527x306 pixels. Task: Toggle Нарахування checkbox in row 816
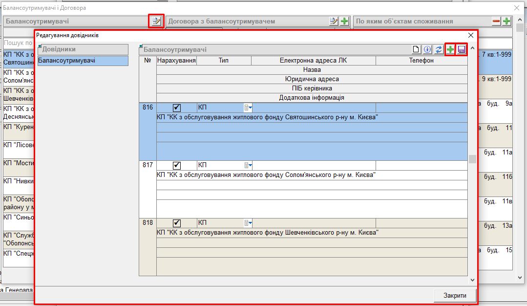(x=177, y=108)
